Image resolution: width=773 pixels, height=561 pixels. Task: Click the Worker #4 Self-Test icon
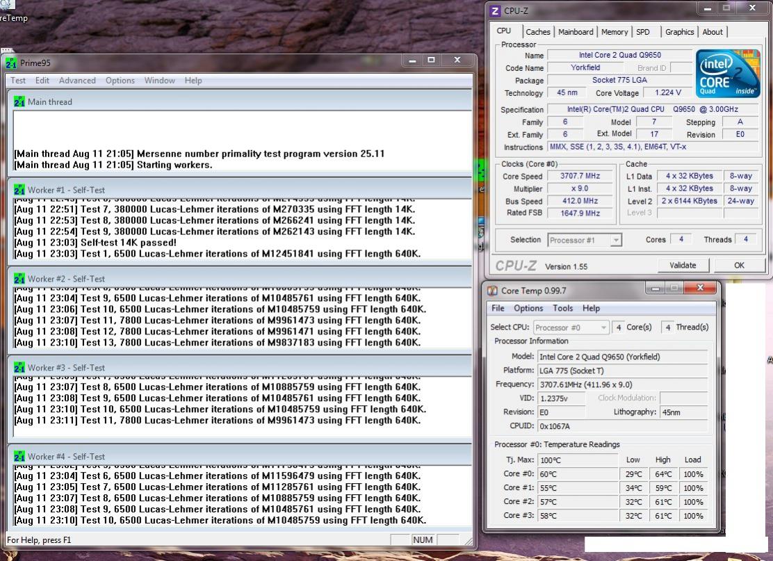[x=19, y=457]
